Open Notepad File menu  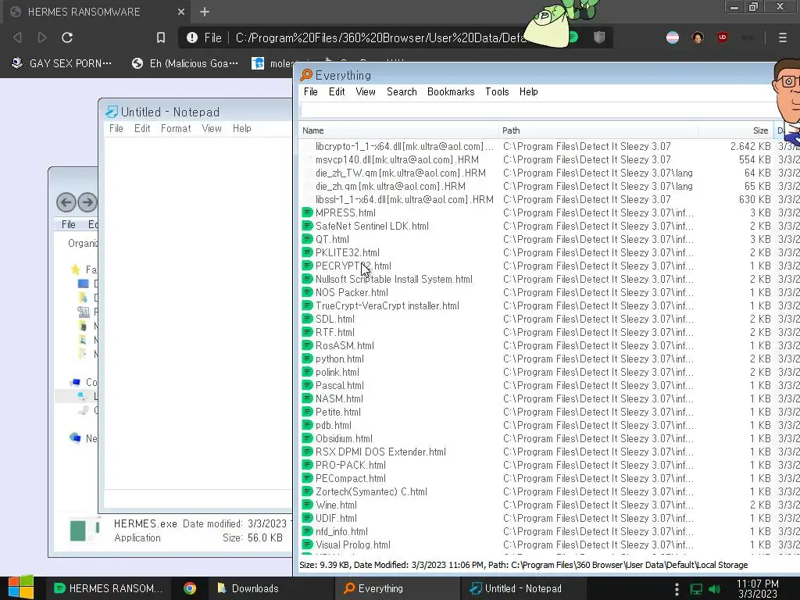[x=116, y=129]
